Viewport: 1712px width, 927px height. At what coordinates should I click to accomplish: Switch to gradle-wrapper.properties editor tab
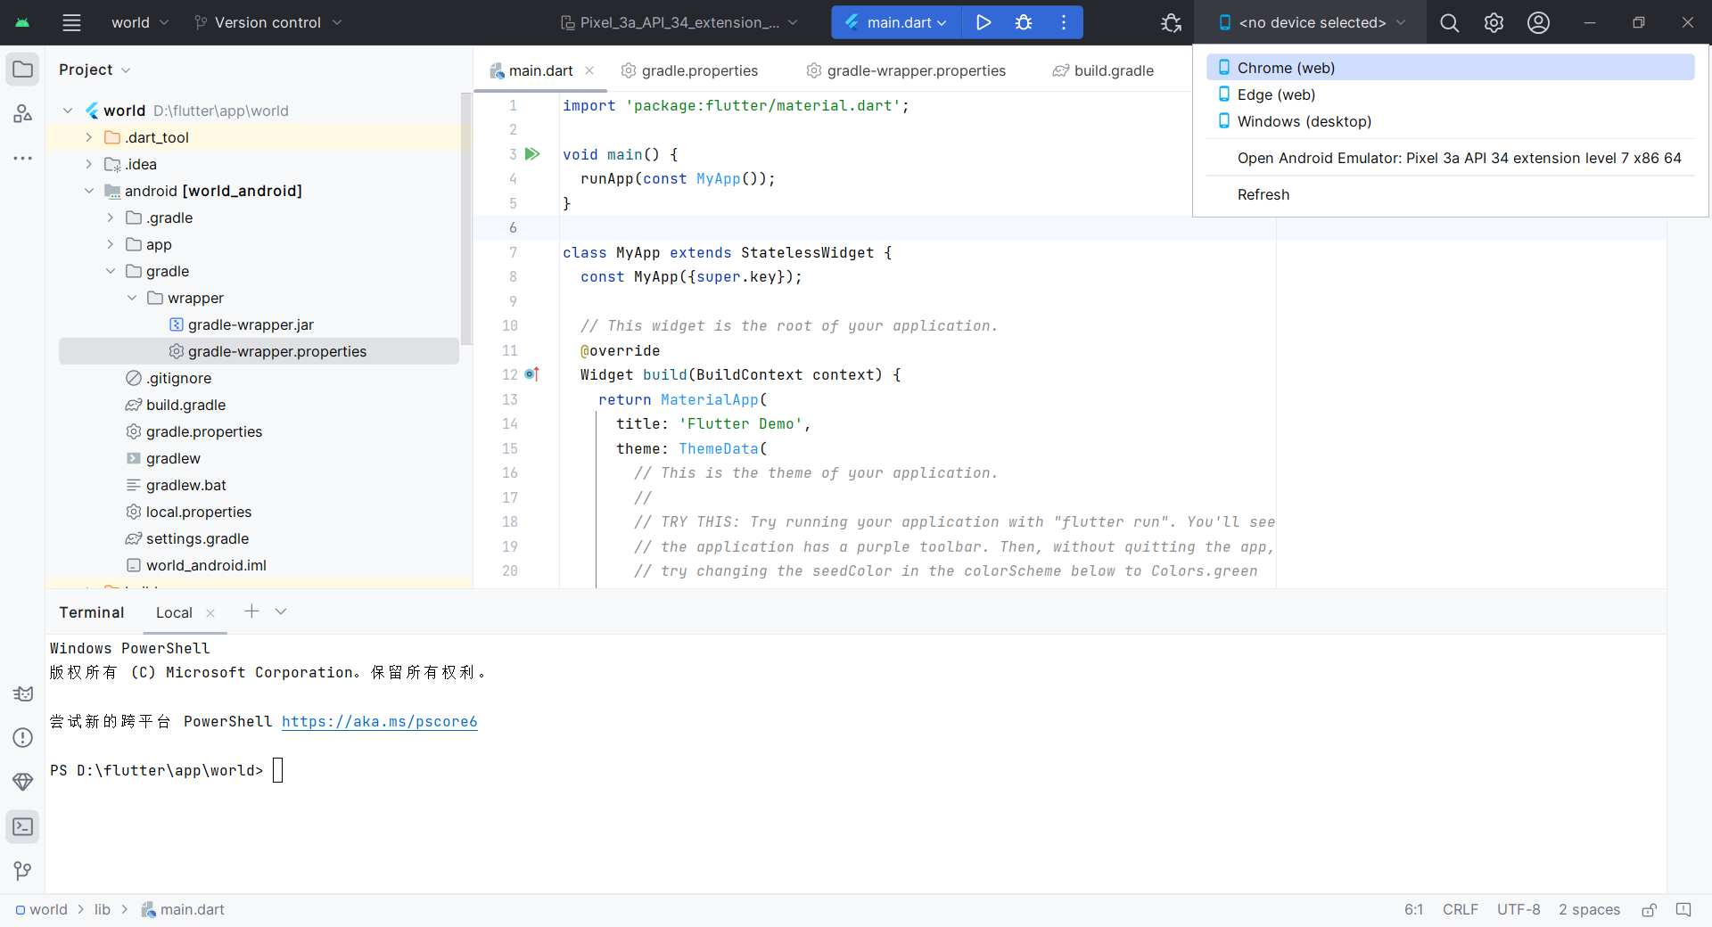tap(906, 70)
